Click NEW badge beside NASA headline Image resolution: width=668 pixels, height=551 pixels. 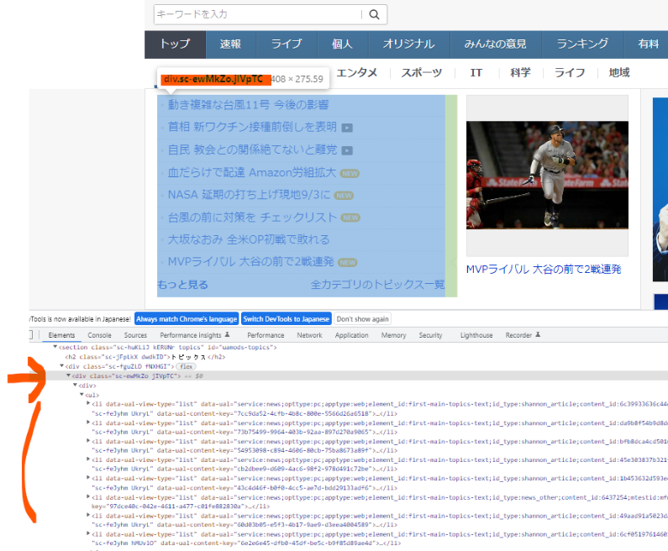click(344, 196)
